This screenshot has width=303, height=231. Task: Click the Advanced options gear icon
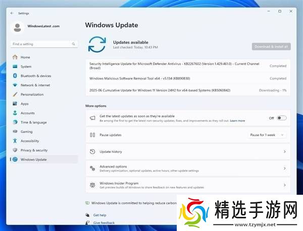[x=92, y=168]
